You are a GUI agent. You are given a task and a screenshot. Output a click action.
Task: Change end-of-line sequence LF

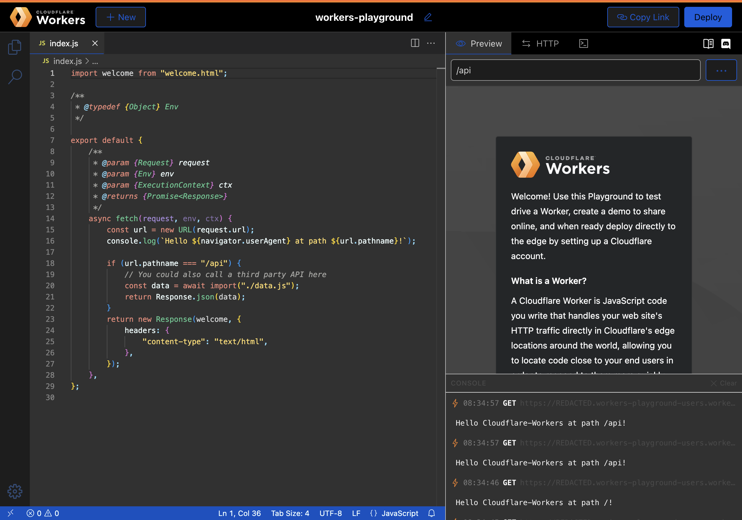coord(356,513)
